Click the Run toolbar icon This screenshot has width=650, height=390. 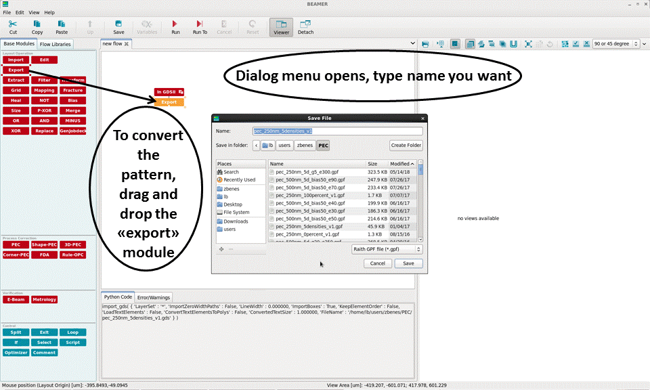(x=175, y=26)
